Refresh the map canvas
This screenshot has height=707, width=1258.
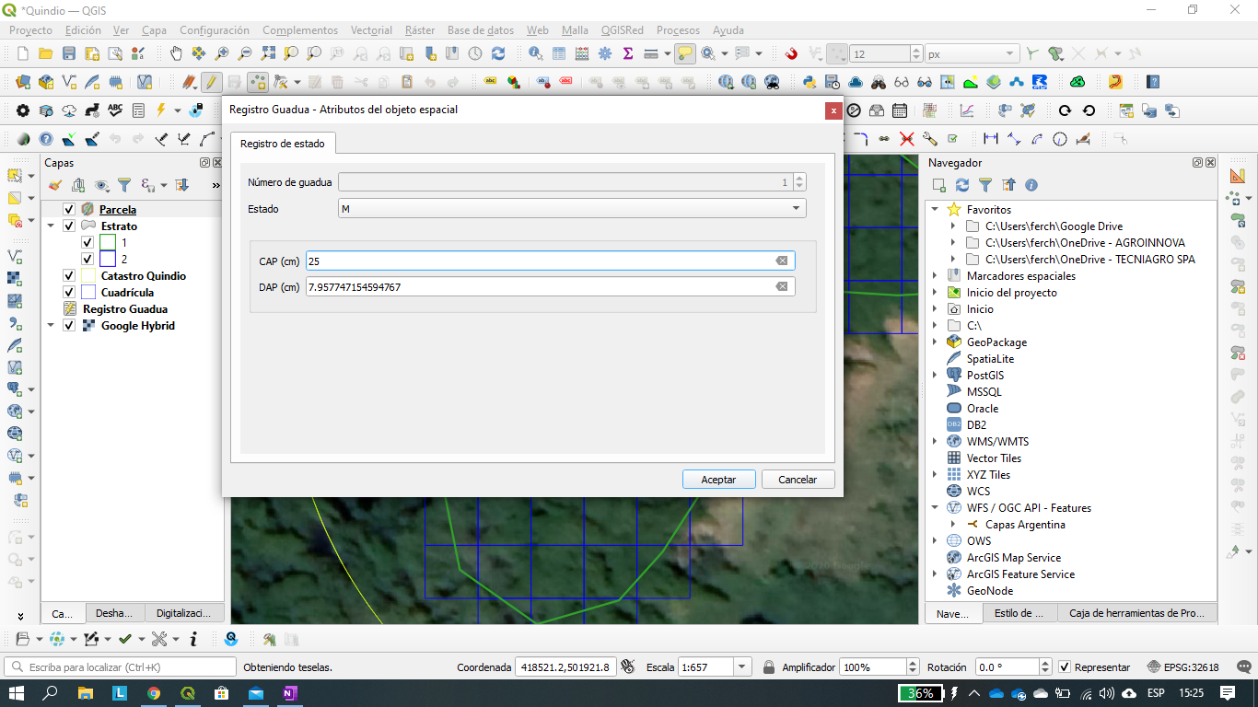[x=497, y=52]
